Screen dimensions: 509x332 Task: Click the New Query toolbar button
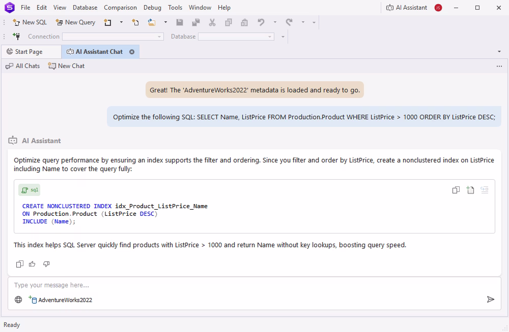pos(75,22)
